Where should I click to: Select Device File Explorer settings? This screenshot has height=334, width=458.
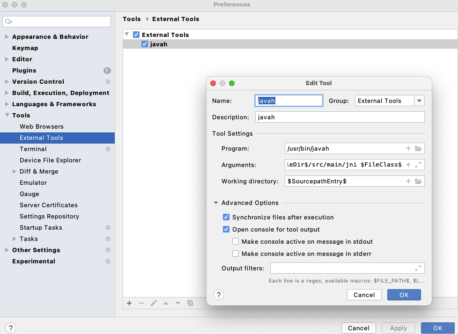tap(50, 160)
